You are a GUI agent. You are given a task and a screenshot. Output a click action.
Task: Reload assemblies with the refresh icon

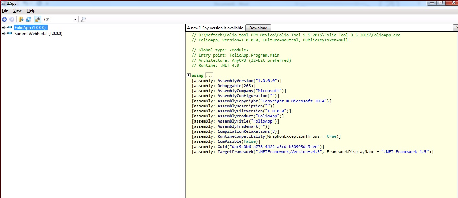(x=28, y=19)
